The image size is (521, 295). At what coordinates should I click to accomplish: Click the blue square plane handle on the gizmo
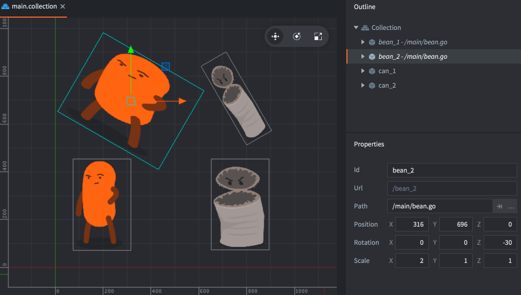[165, 67]
